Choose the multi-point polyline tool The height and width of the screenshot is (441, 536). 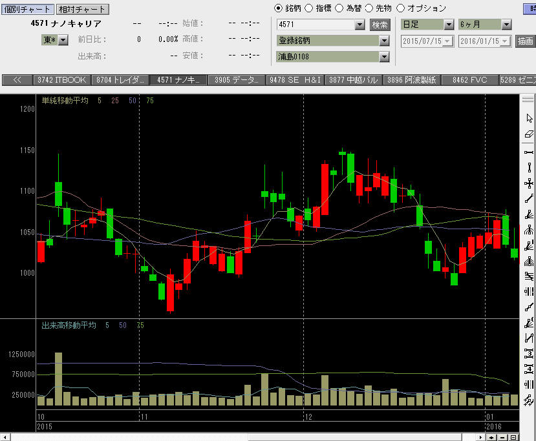tap(529, 307)
